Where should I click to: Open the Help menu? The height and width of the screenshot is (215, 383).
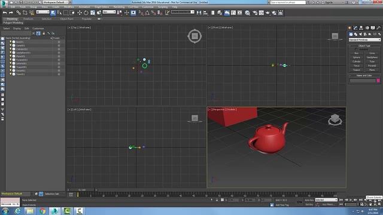[175, 7]
